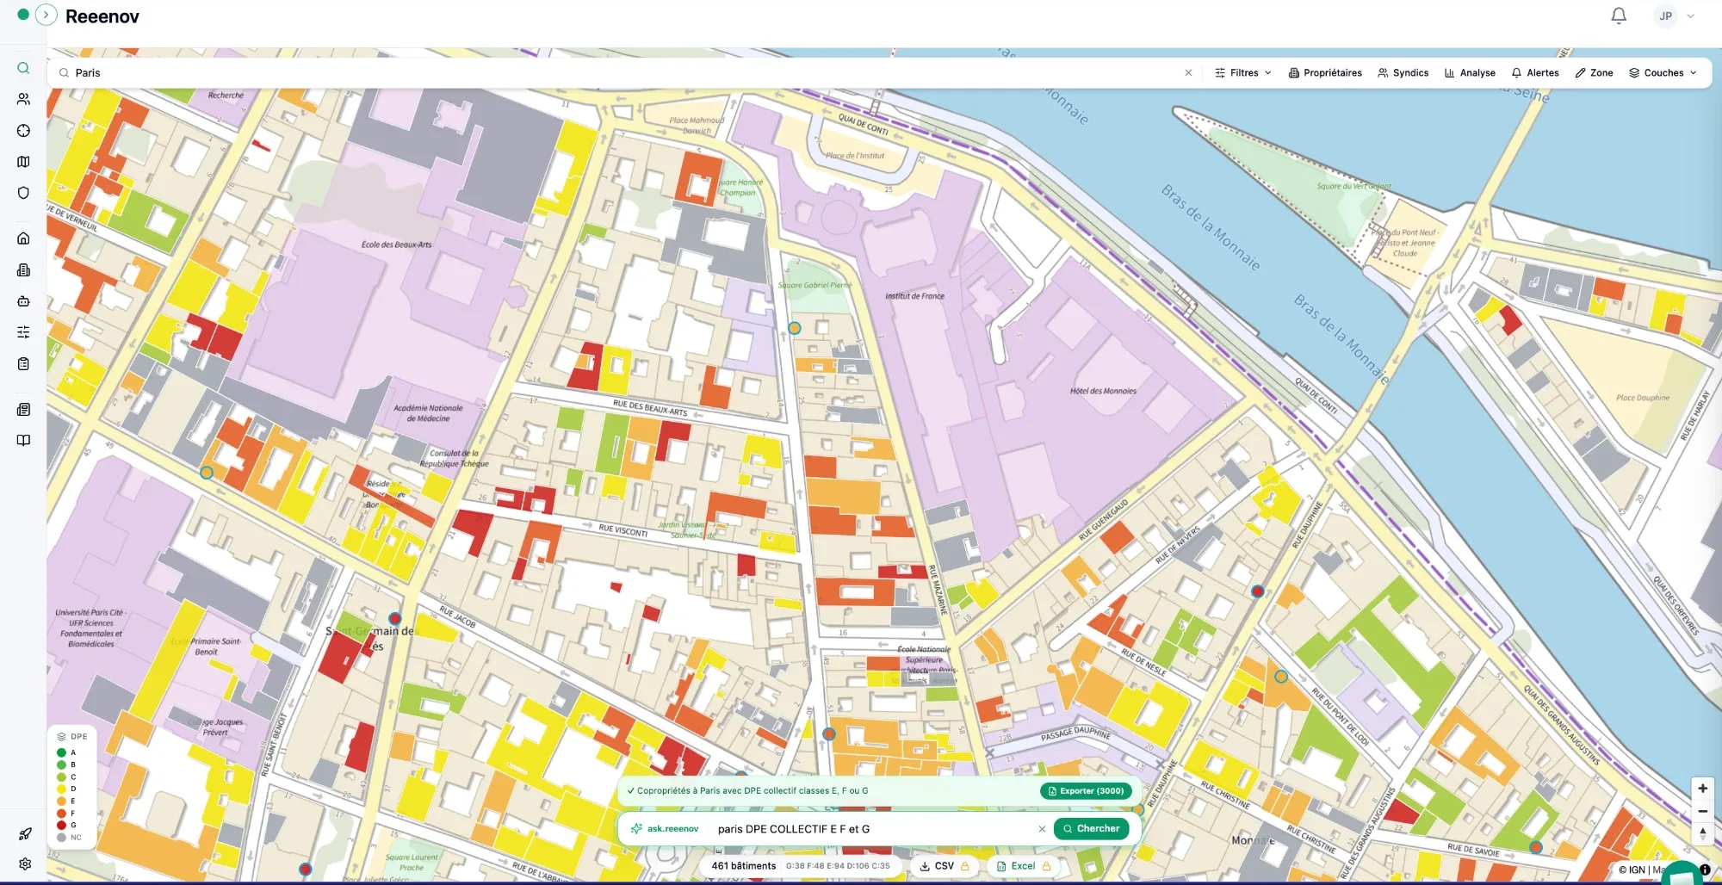The image size is (1722, 885).
Task: Open the search magnifier icon in the sidebar
Action: tap(23, 68)
